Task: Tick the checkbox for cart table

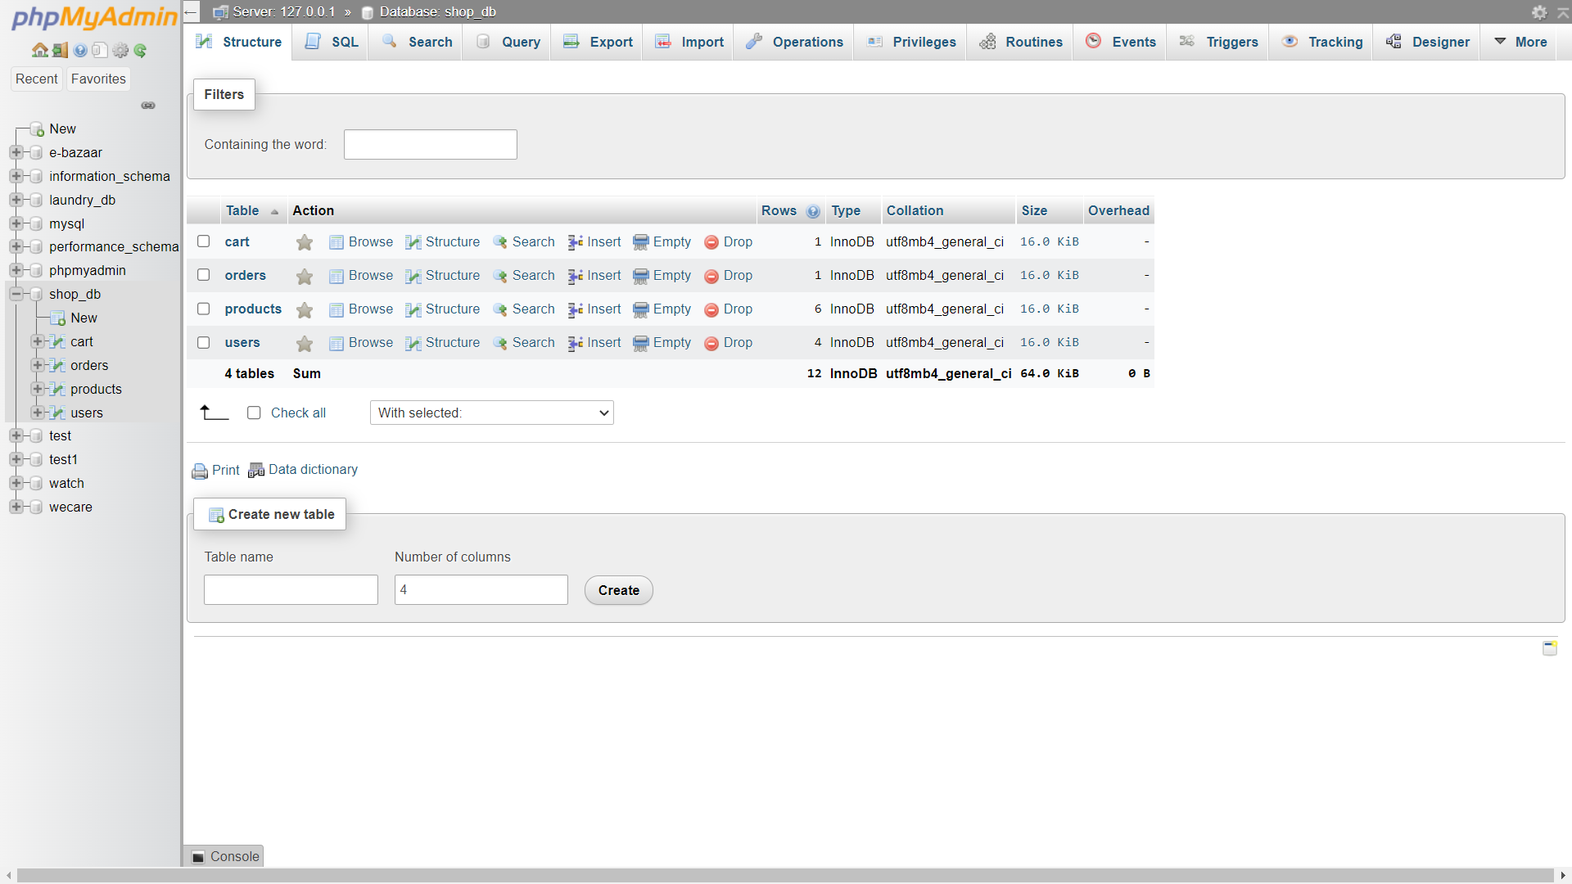Action: pos(204,241)
